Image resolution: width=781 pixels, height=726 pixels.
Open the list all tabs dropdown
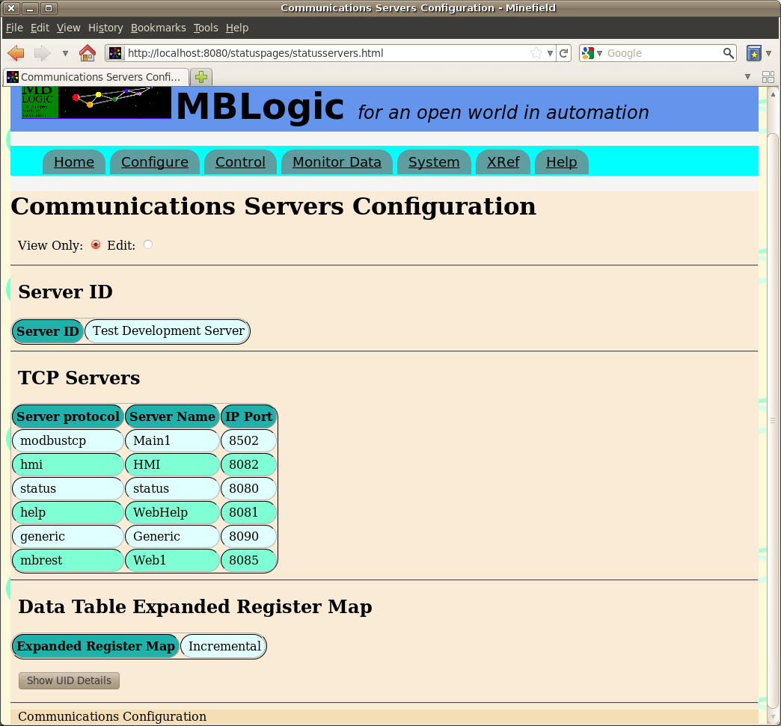point(747,77)
